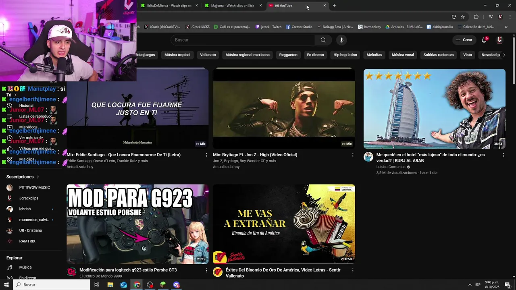The width and height of the screenshot is (516, 290).
Task: Open the YouTube notifications bell
Action: click(x=485, y=40)
